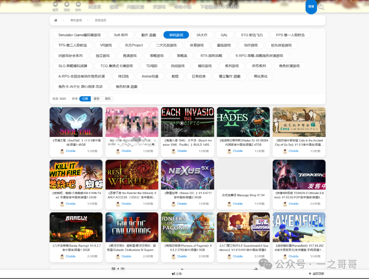The width and height of the screenshot is (369, 279).
Task: Click the uploader avatar on the Massage Shop card
Action: [x=229, y=204]
